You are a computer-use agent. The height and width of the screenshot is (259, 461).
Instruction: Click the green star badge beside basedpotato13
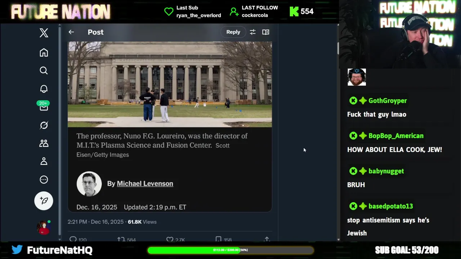(363, 206)
